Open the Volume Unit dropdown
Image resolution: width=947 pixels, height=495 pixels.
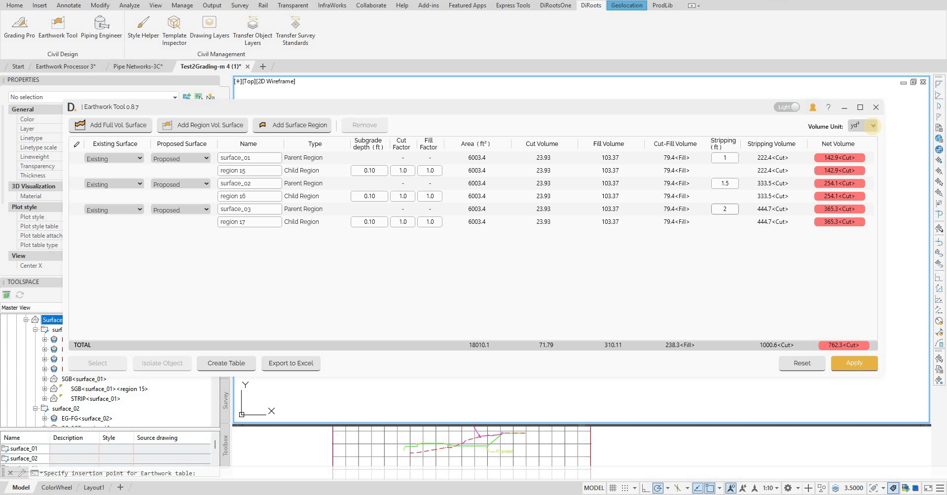tap(873, 126)
